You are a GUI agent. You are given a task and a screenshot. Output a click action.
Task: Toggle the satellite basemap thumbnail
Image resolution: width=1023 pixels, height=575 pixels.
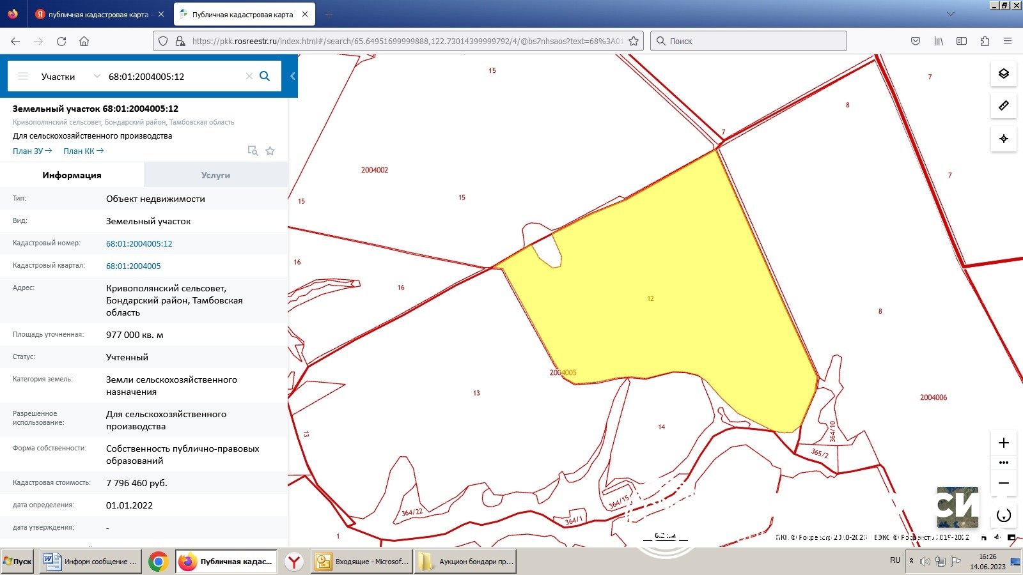point(957,507)
